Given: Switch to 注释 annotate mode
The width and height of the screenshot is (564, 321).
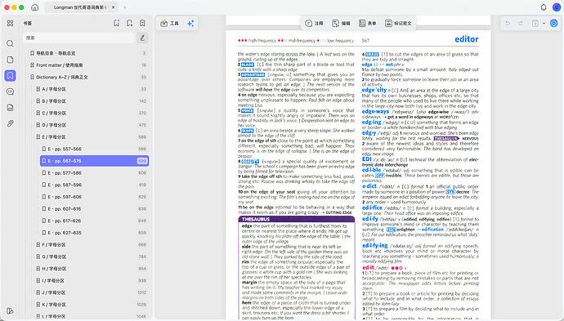Looking at the screenshot, I should [314, 24].
